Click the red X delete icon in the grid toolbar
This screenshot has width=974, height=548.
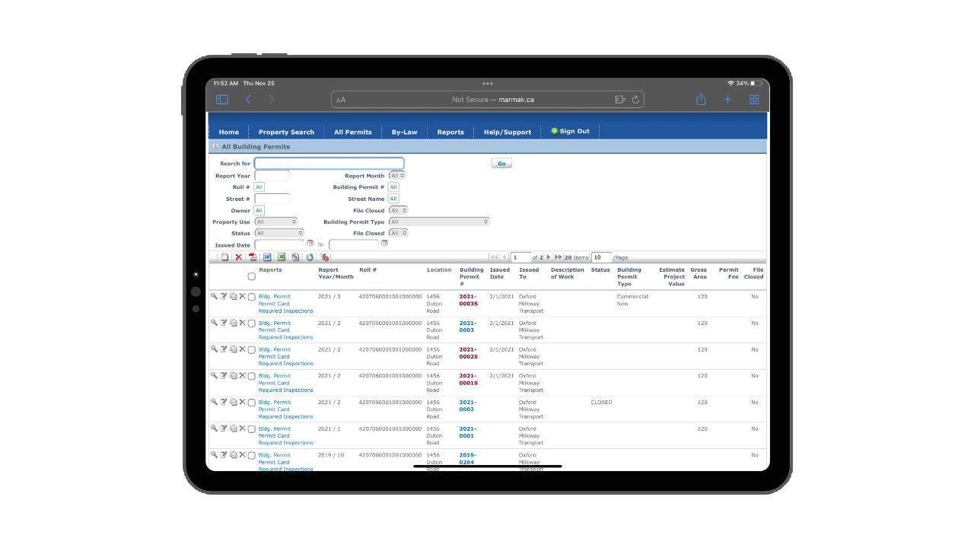(x=238, y=257)
